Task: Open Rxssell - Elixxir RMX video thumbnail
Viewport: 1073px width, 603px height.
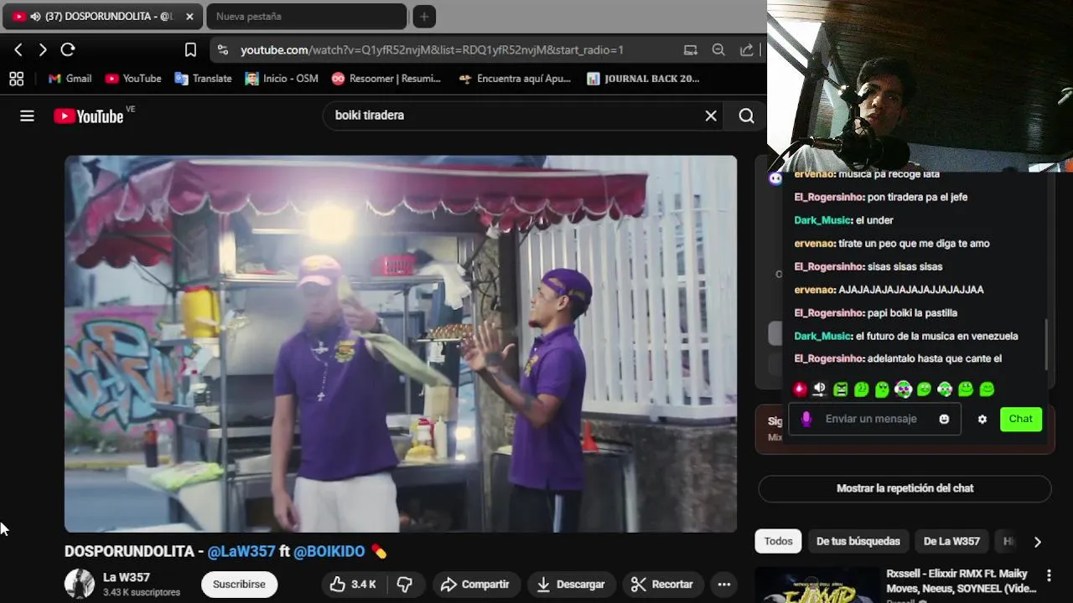Action: [x=818, y=585]
